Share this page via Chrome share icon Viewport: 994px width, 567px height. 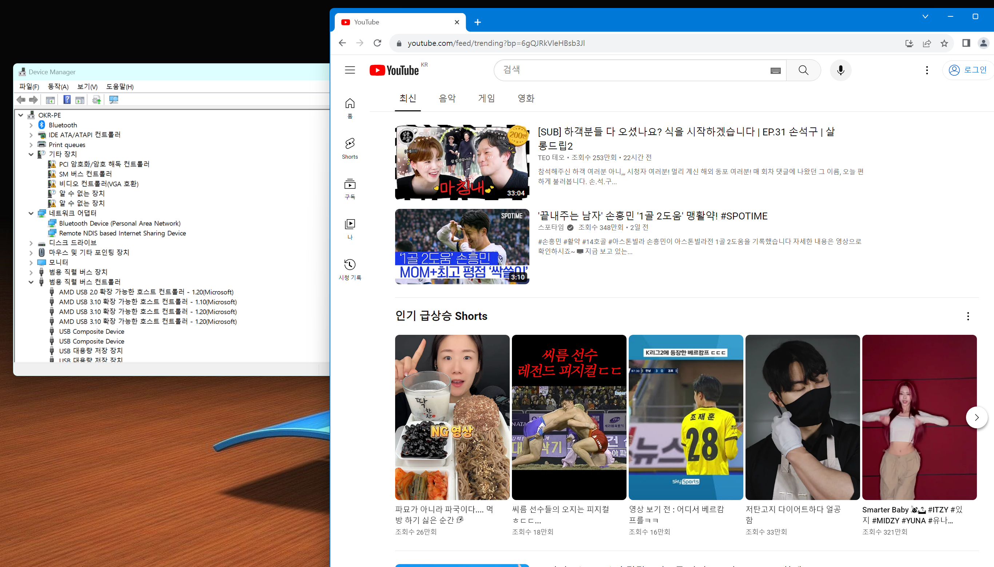pos(927,43)
